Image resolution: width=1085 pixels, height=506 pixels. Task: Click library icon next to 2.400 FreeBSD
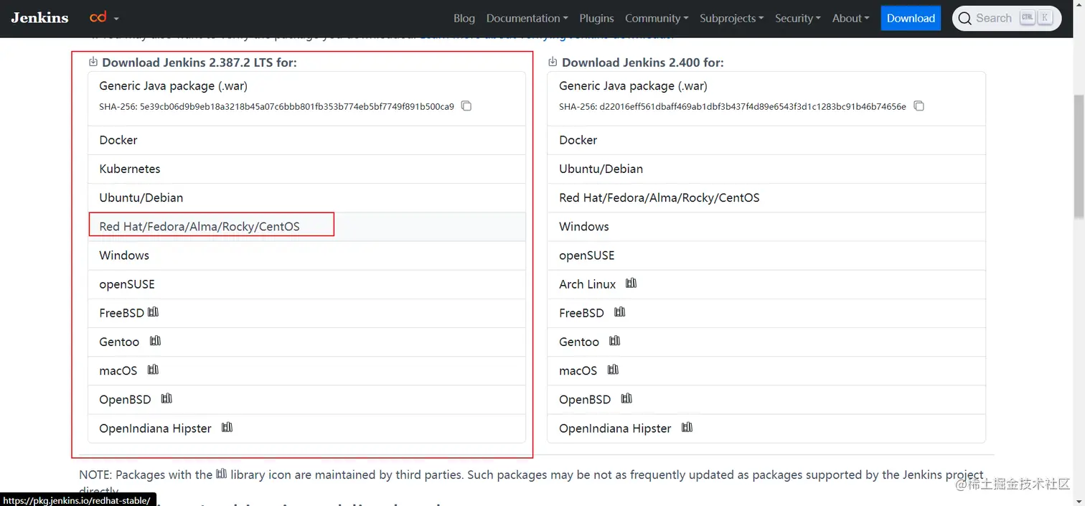coord(620,312)
